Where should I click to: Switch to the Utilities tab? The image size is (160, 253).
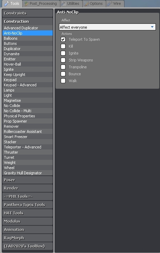71,3
